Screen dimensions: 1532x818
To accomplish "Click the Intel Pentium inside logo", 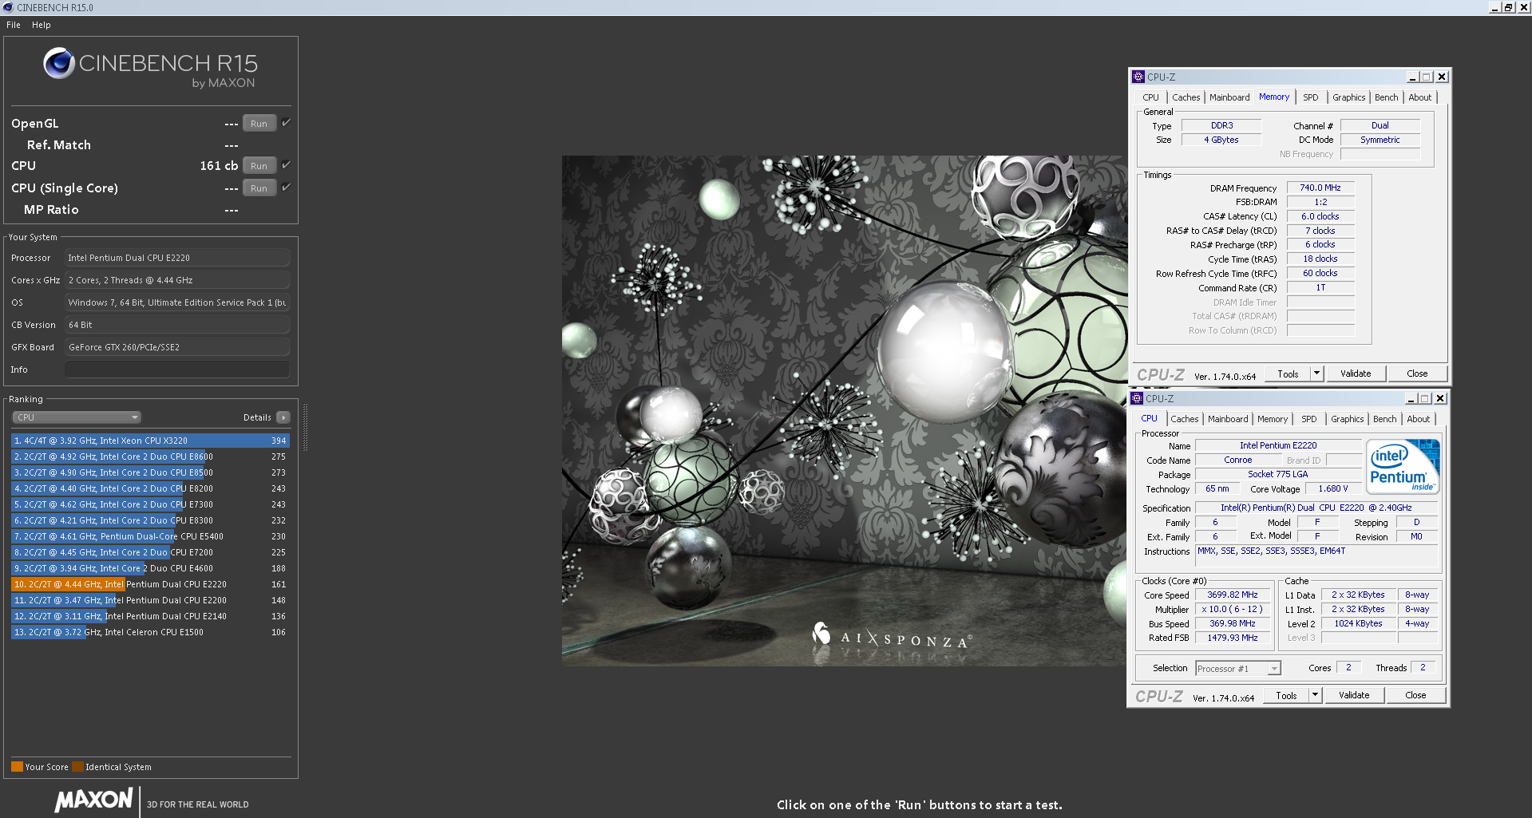I will point(1403,467).
